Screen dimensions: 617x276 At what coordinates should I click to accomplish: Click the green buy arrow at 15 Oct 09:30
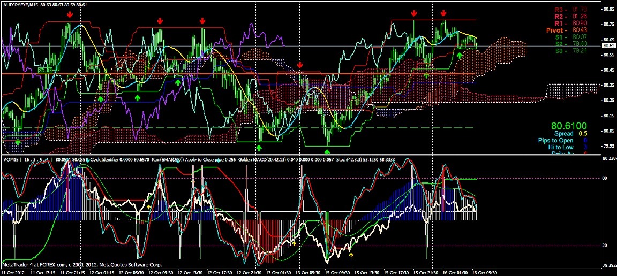(327, 151)
